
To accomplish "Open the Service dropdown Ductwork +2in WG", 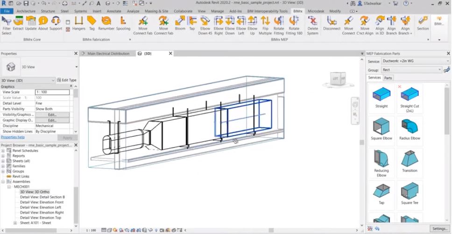I will click(416, 61).
